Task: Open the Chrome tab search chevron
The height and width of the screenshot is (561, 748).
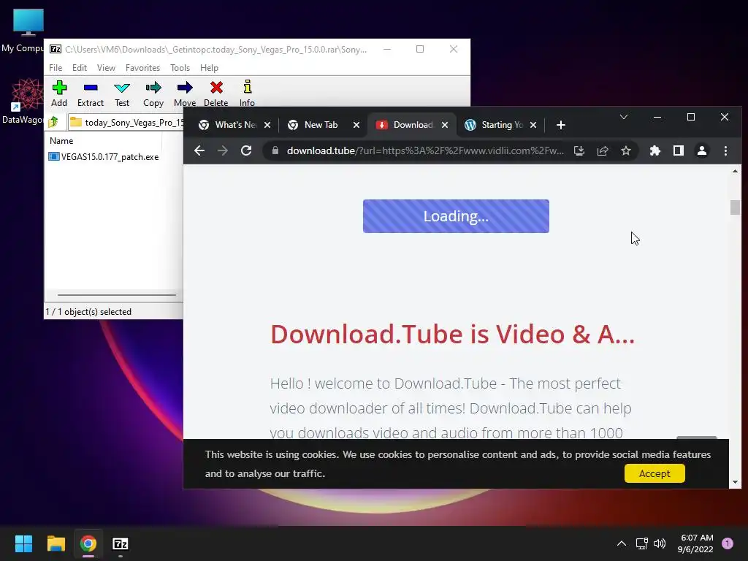Action: [x=624, y=117]
